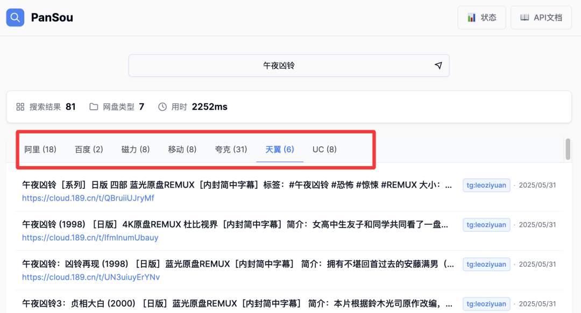Open link cloud.189.cn/t/QBruiiUJryMf
Viewport: 581px width, 313px height.
pos(88,198)
